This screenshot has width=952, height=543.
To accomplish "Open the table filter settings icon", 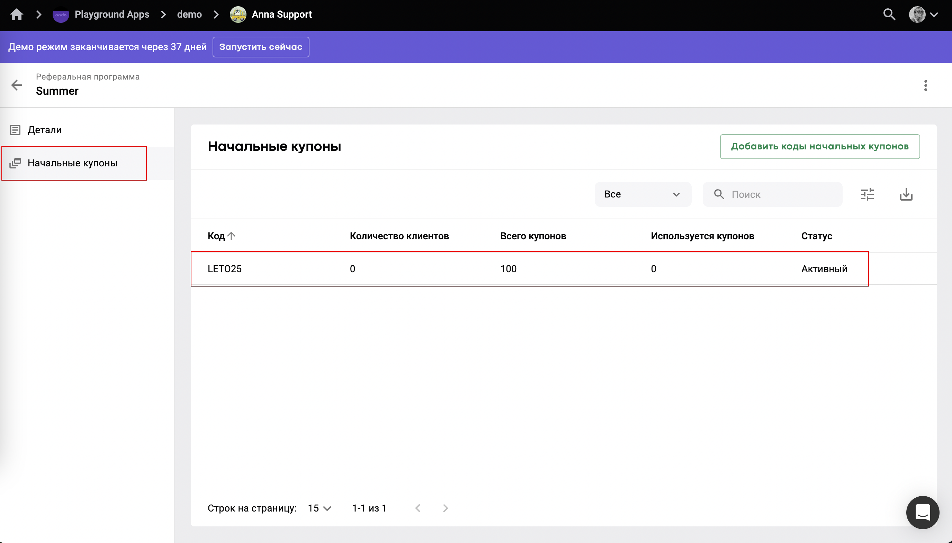I will [867, 194].
